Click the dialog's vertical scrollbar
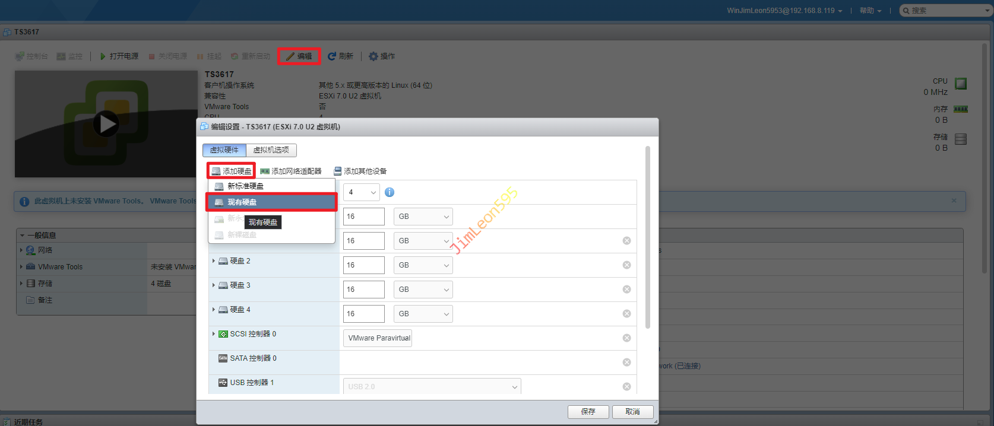This screenshot has height=426, width=994. [647, 237]
